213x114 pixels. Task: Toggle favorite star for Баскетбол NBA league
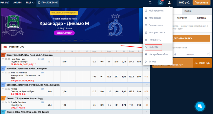pyautogui.click(x=3, y=55)
